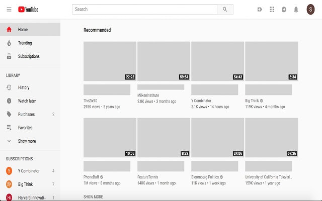Expand Show more chevron in Library
Image resolution: width=322 pixels, height=201 pixels.
[9, 141]
